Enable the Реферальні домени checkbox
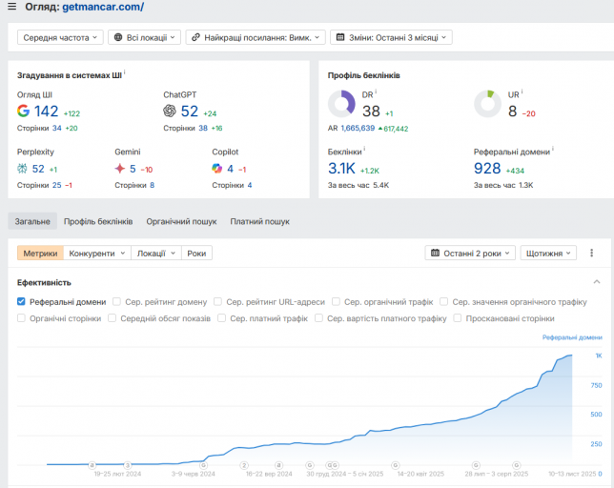This screenshot has height=488, width=614. click(x=21, y=301)
